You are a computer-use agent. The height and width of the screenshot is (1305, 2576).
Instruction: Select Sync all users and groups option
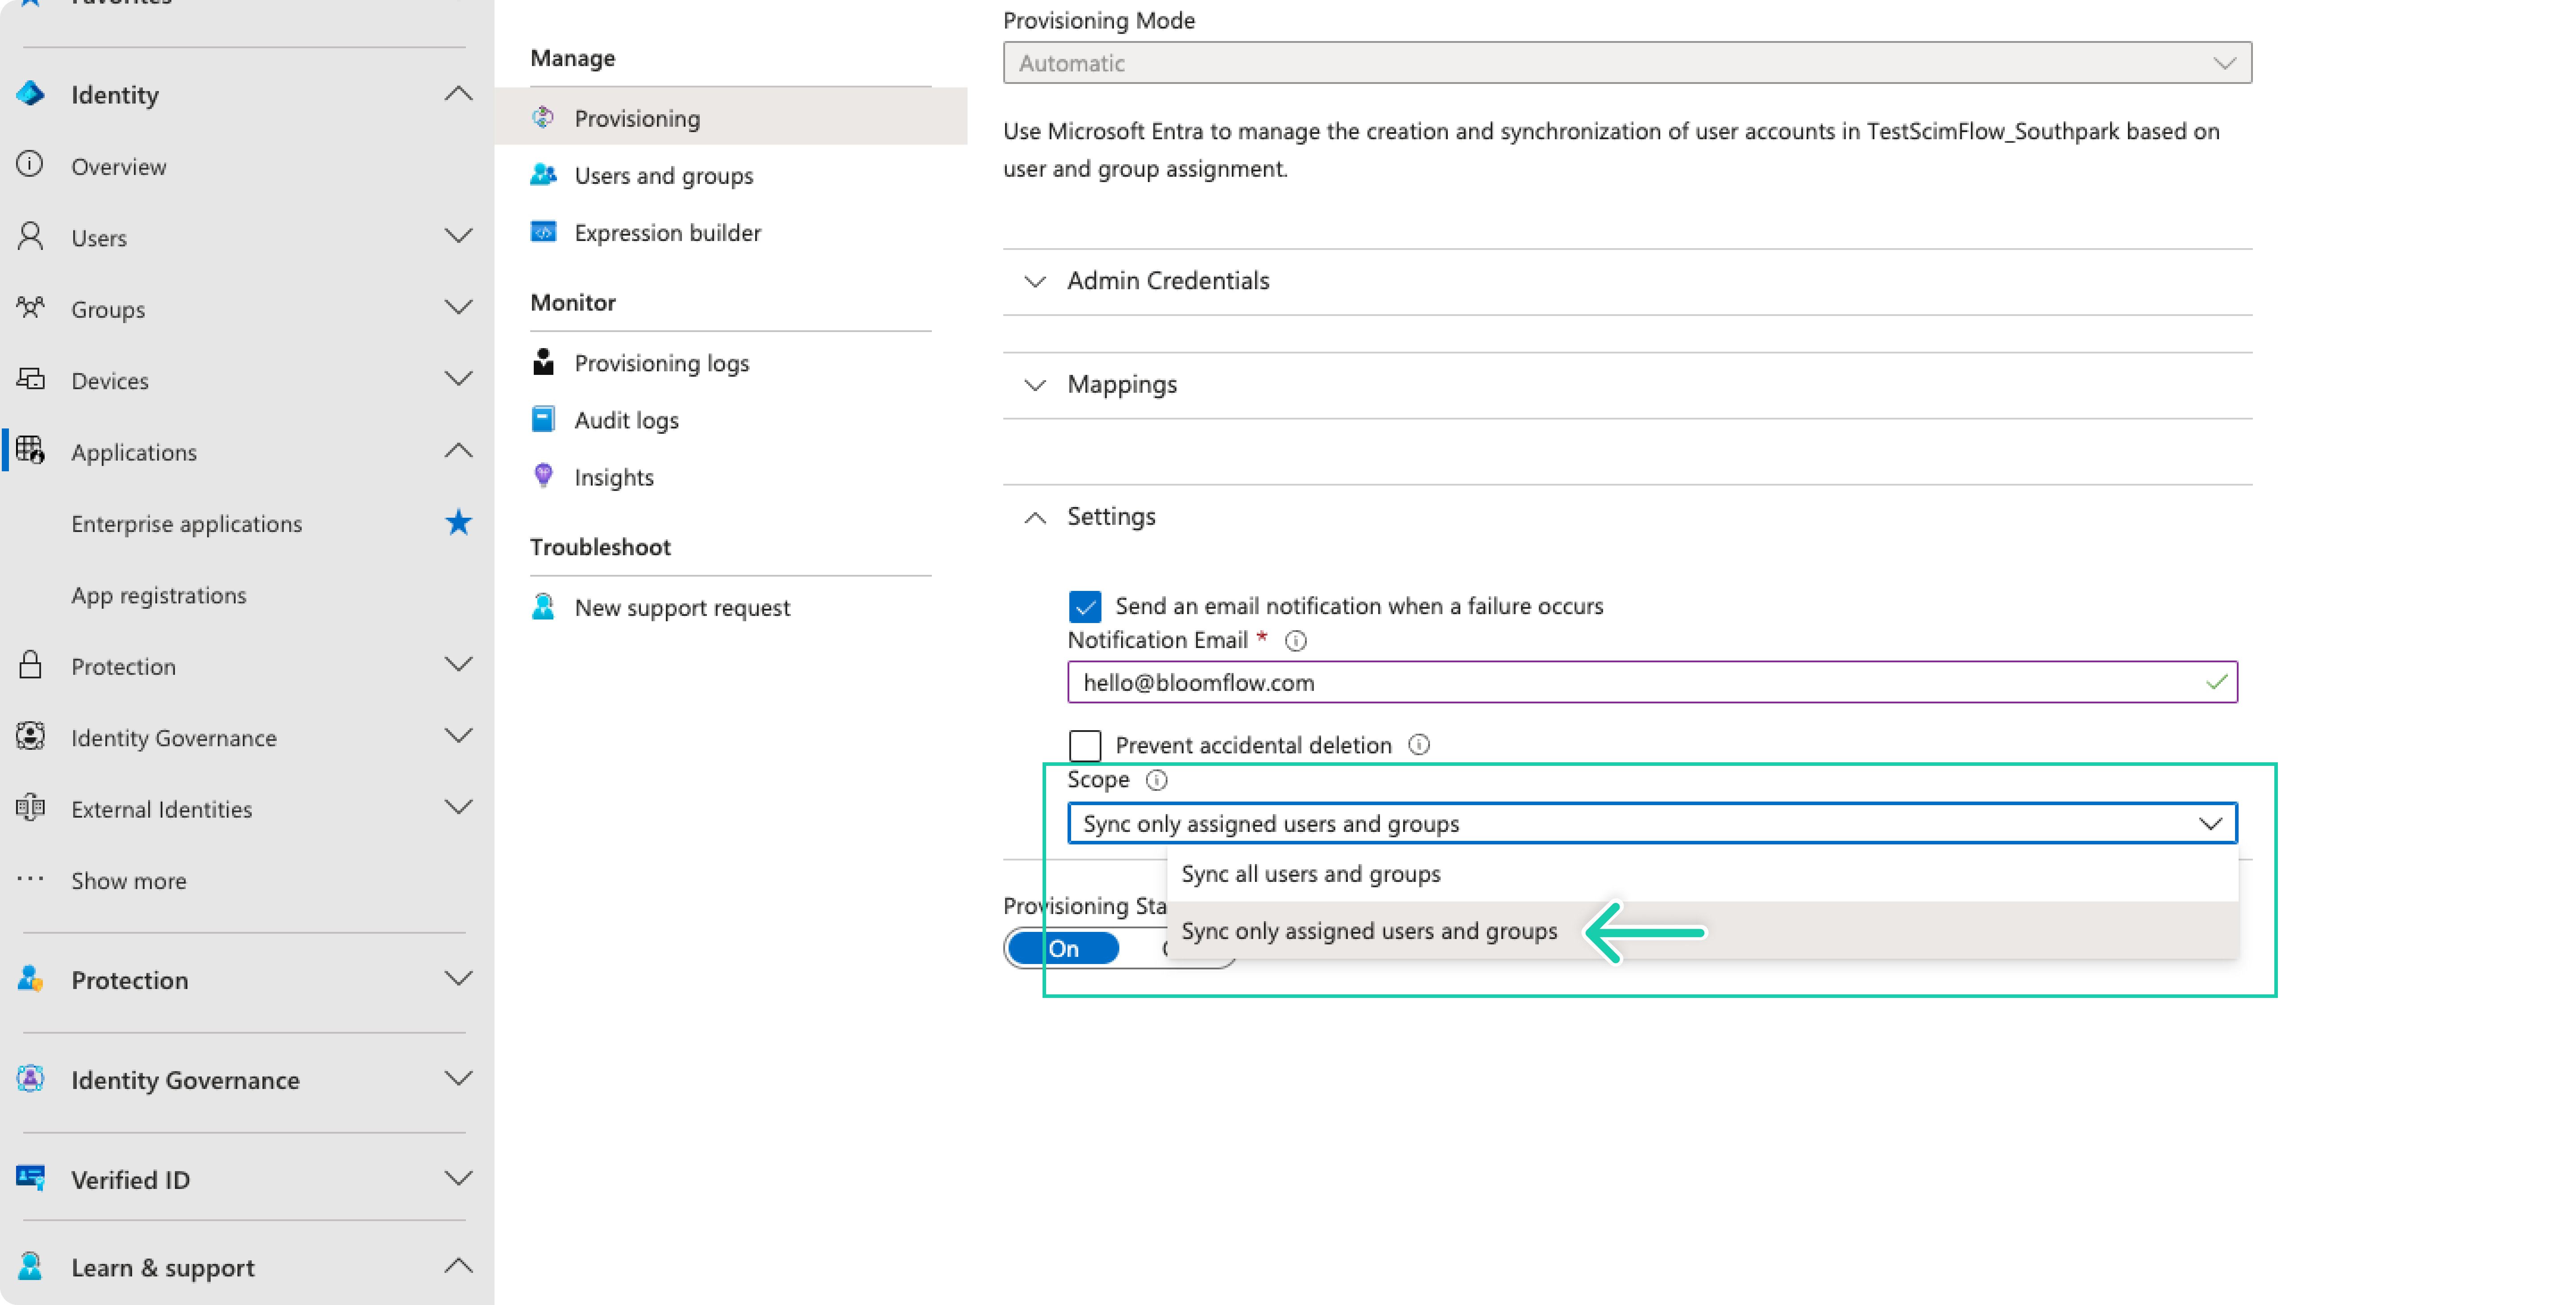[x=1702, y=873]
